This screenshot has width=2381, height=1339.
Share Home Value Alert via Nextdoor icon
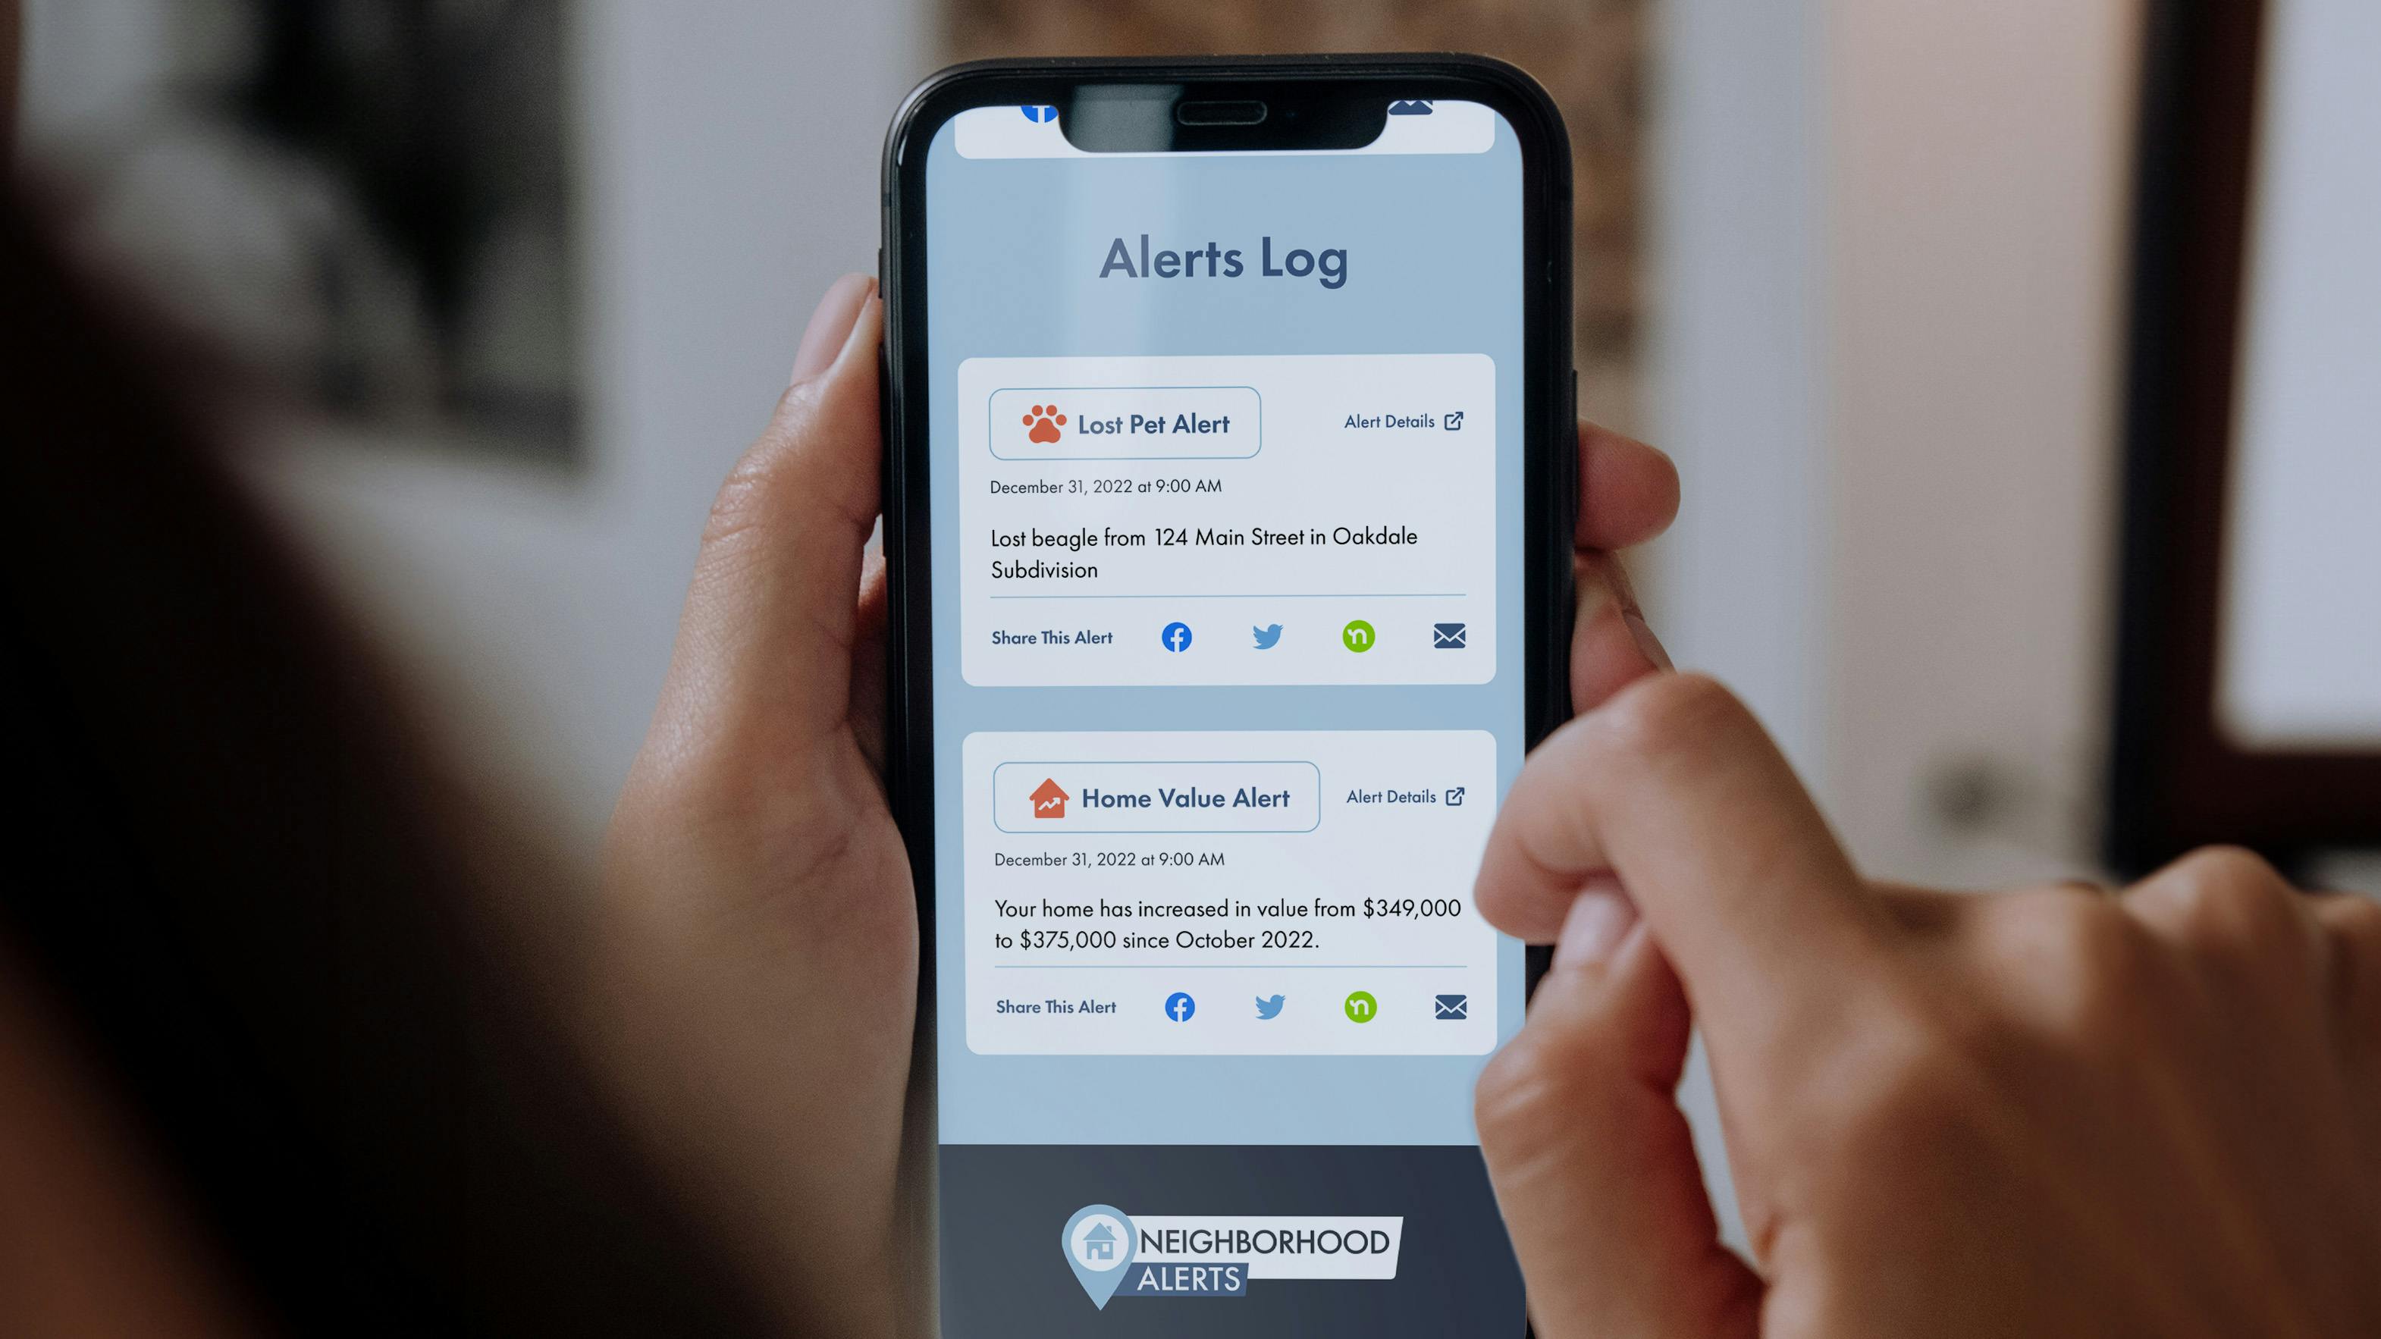point(1359,1005)
